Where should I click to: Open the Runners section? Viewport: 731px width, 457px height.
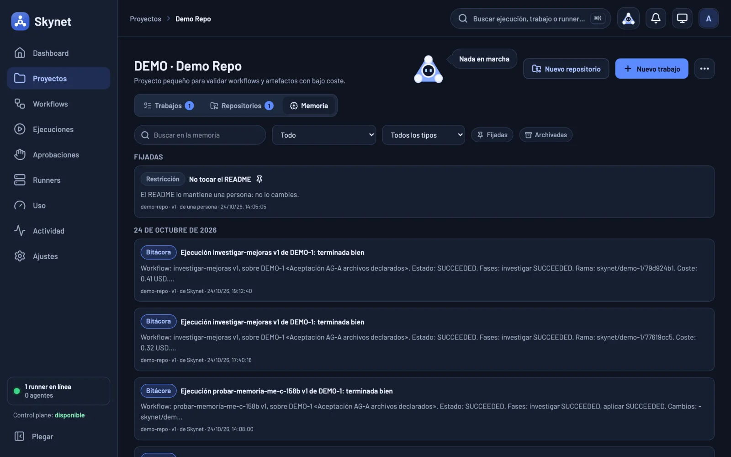click(x=58, y=180)
